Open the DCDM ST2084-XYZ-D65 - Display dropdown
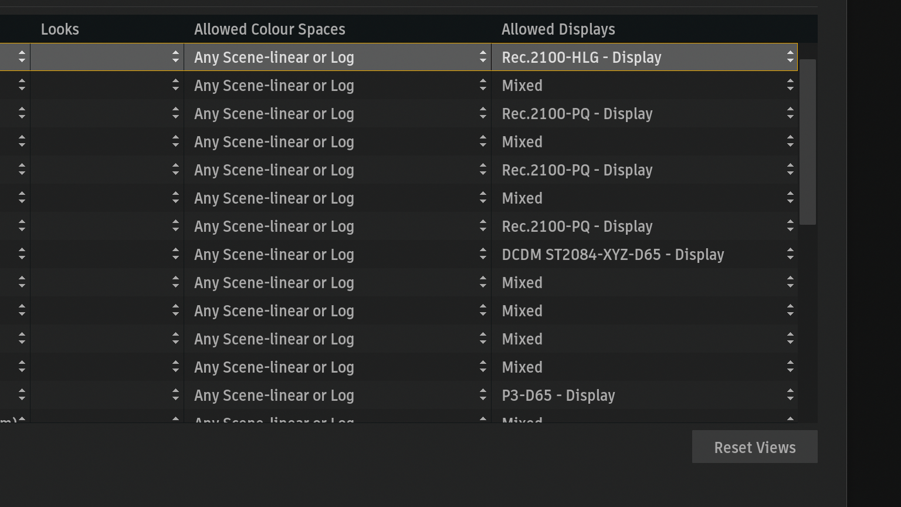 [x=644, y=254]
